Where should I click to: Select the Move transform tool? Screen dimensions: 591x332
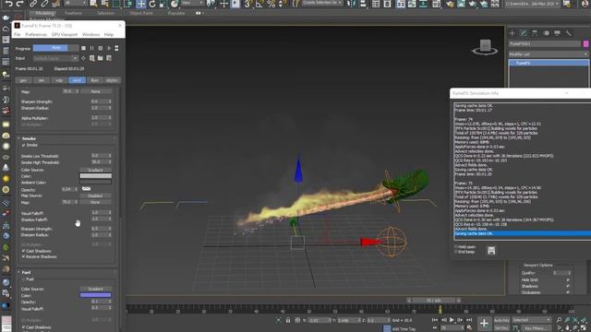coord(141,4)
